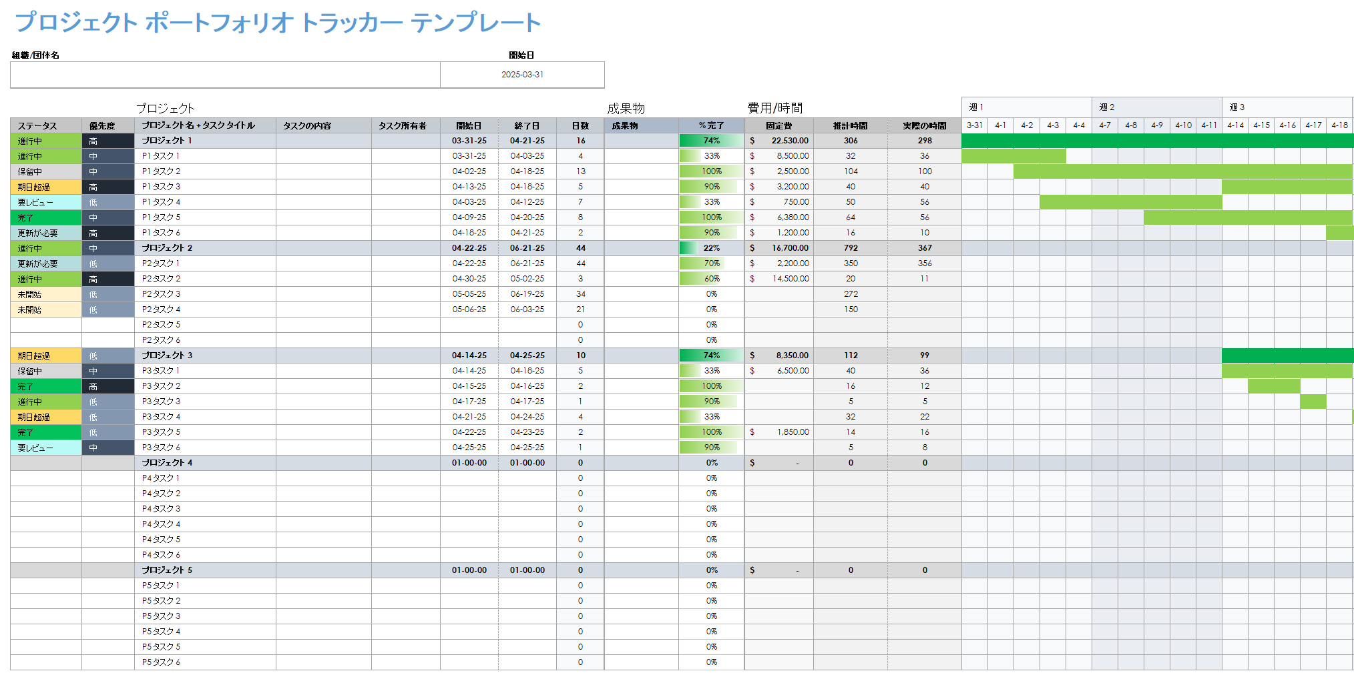Select the ステータス column header
This screenshot has width=1354, height=681.
(46, 125)
